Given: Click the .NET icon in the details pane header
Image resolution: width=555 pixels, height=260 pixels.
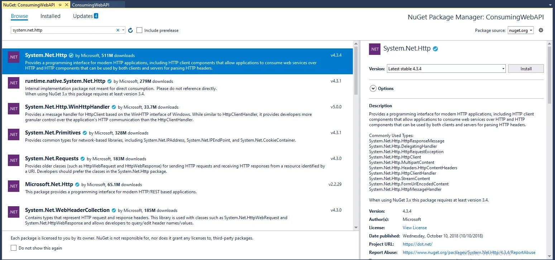Looking at the screenshot, I should pyautogui.click(x=375, y=49).
